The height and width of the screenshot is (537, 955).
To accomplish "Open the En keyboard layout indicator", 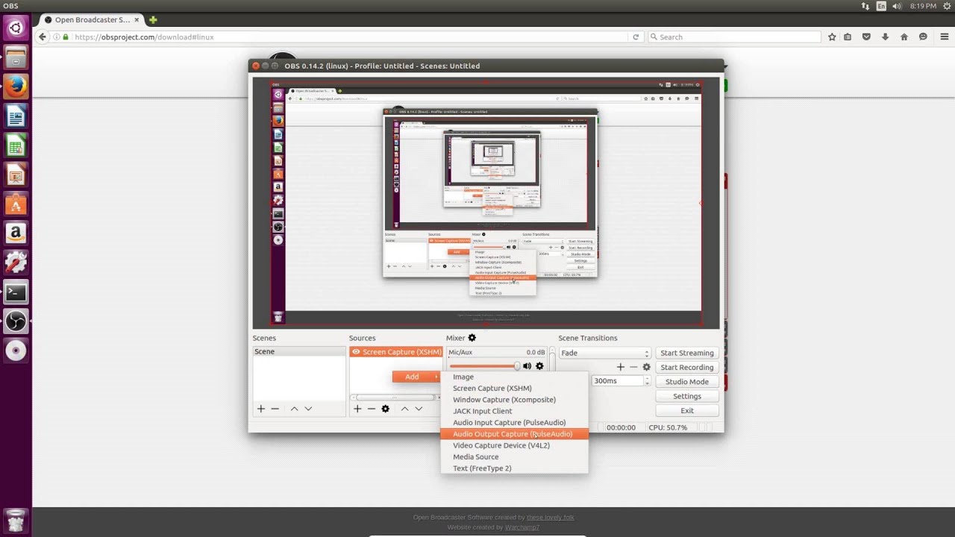I will click(x=881, y=6).
